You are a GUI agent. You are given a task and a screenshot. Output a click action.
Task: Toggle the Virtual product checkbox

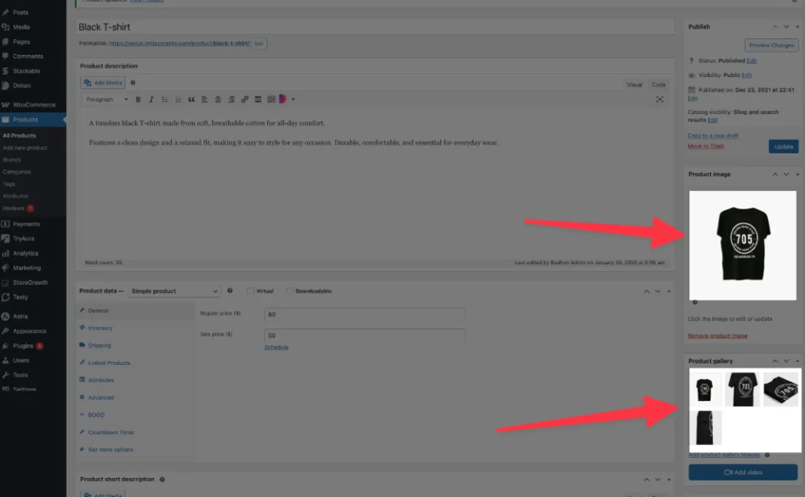[x=251, y=291]
